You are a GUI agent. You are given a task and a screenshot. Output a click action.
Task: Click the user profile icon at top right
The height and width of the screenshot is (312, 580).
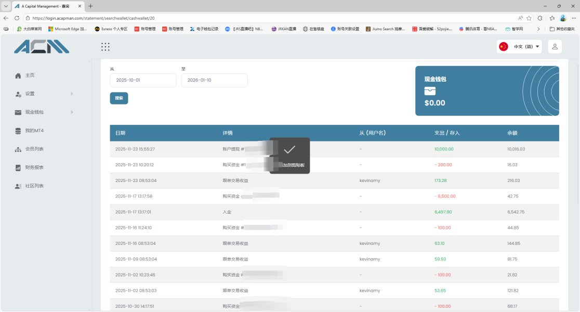555,47
